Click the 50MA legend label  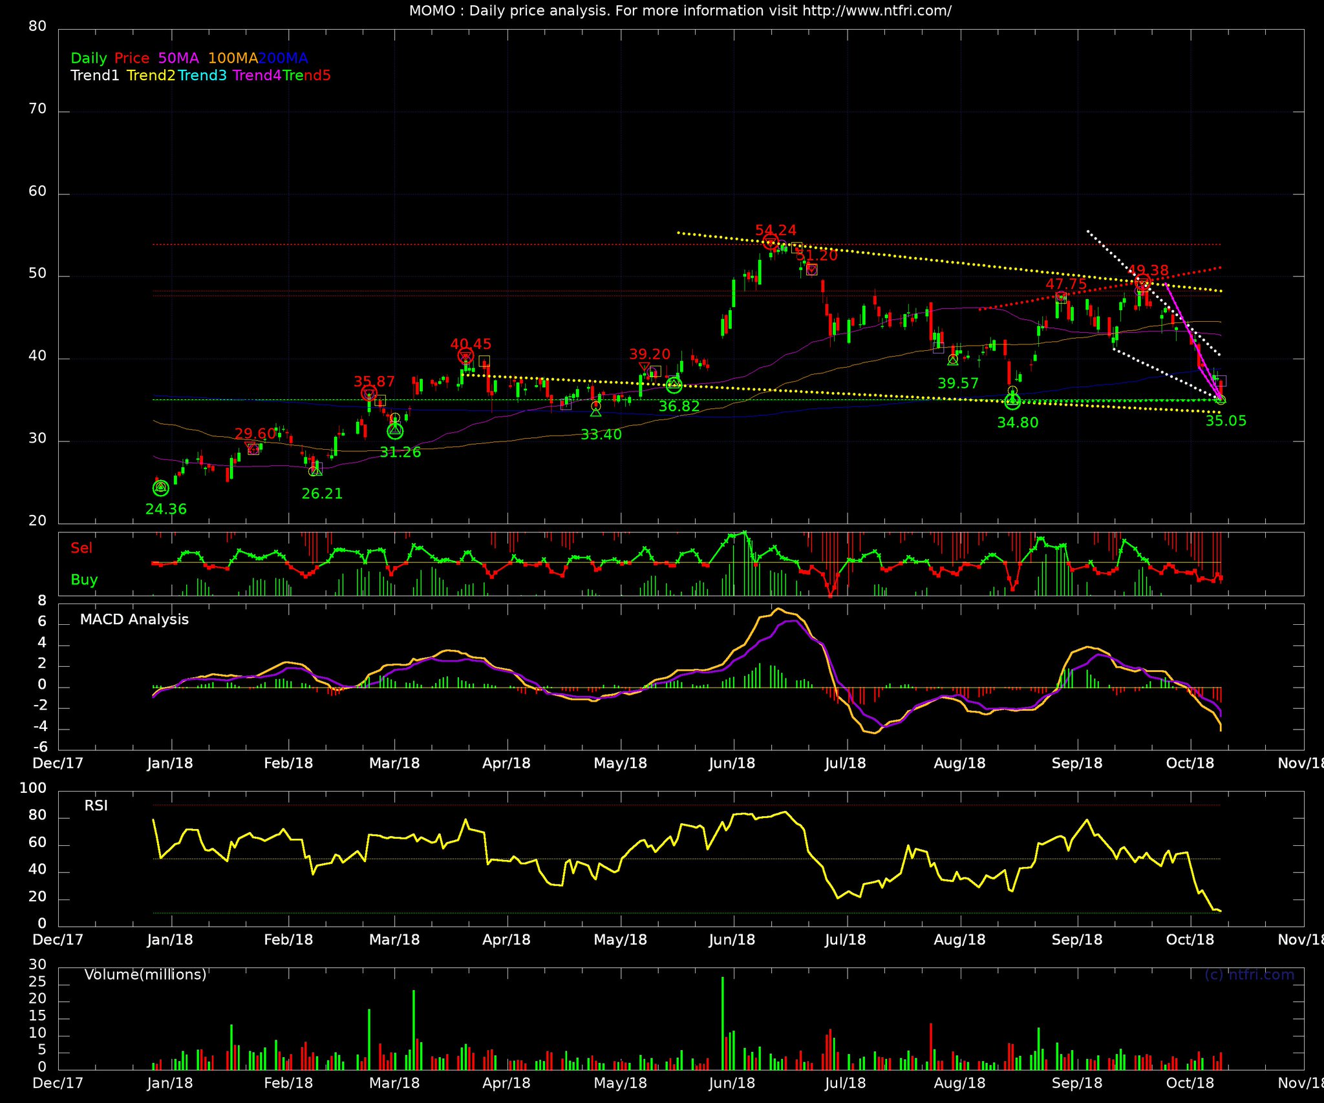(x=178, y=58)
